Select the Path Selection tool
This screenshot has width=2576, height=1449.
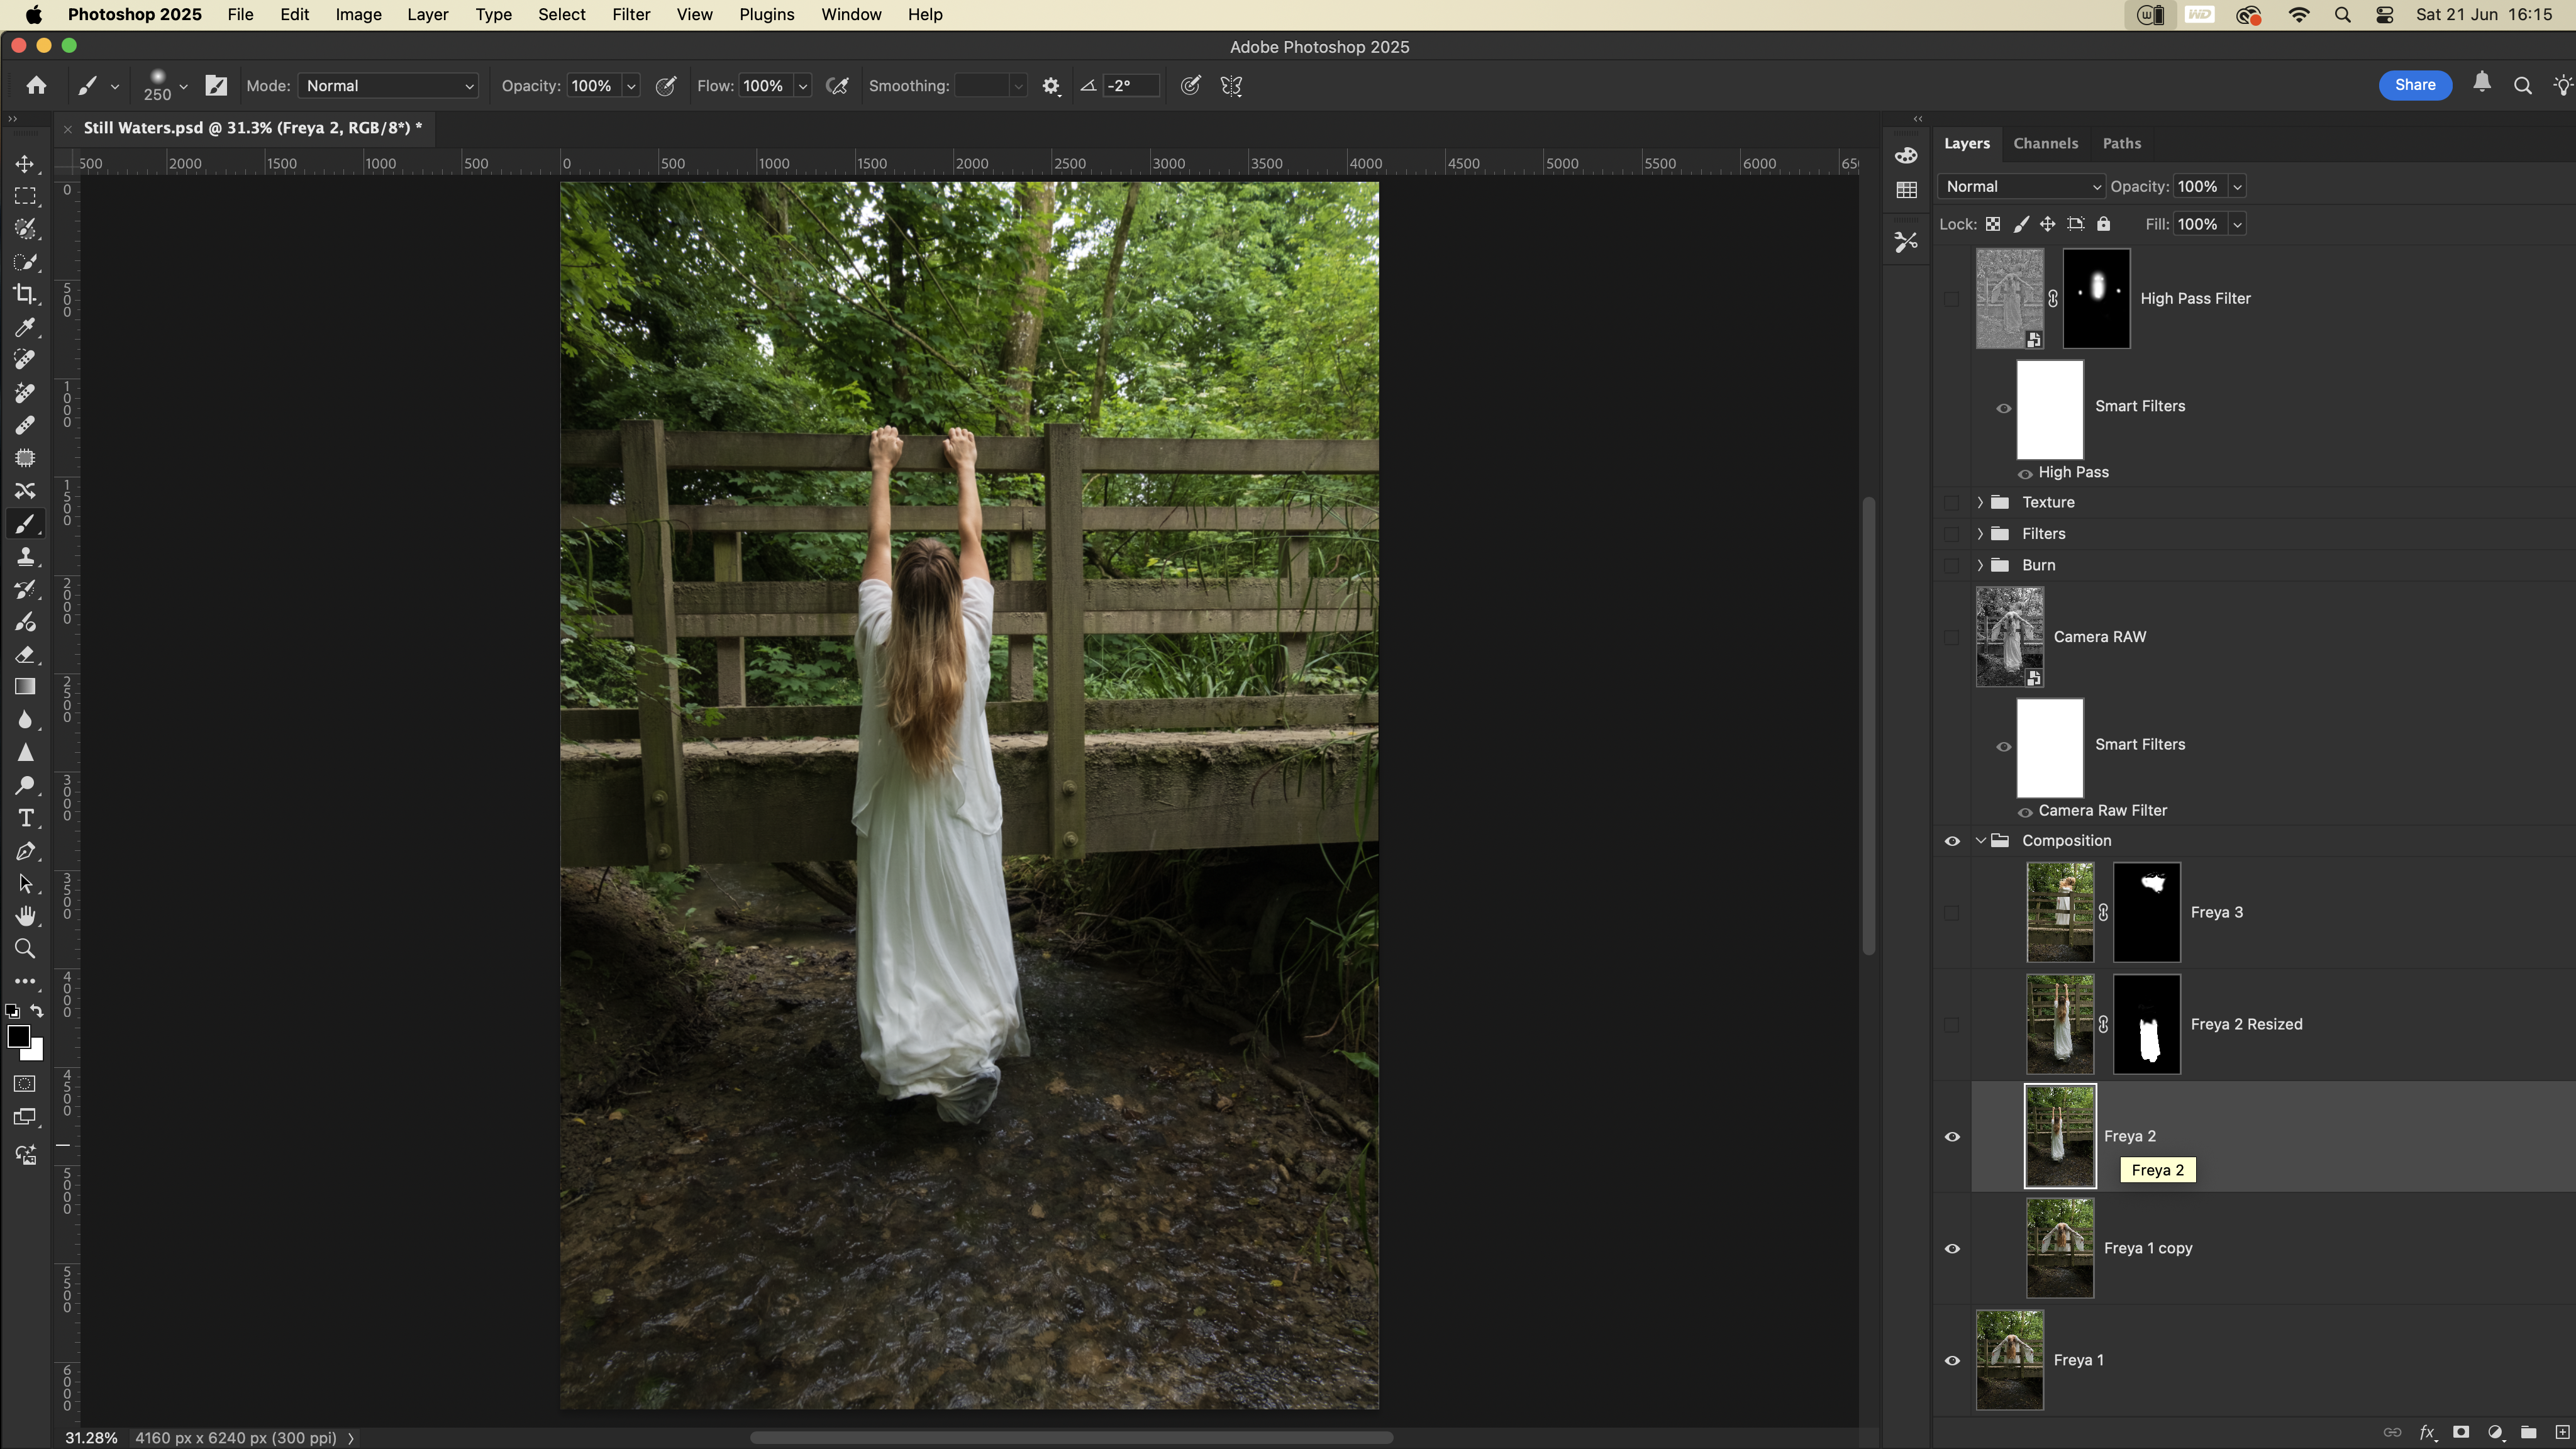coord(25,884)
